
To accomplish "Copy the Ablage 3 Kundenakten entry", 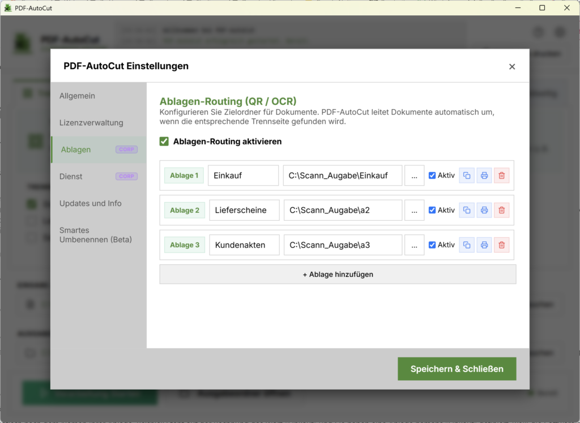I will click(467, 245).
